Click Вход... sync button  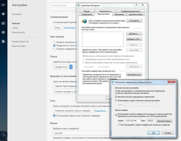point(58,28)
